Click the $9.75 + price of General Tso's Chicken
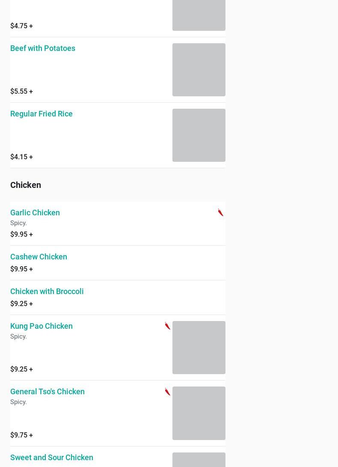The height and width of the screenshot is (467, 338). point(21,435)
